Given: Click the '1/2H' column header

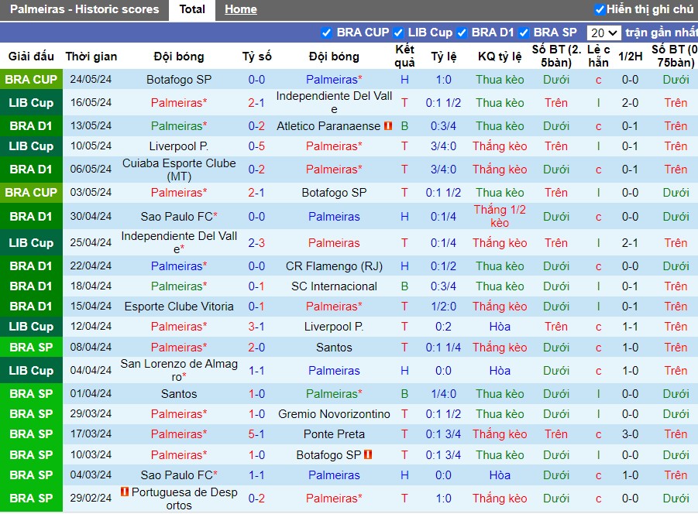Looking at the screenshot, I should coord(631,57).
